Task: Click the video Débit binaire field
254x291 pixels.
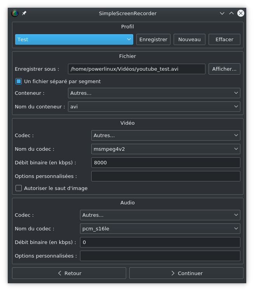Action: 166,162
